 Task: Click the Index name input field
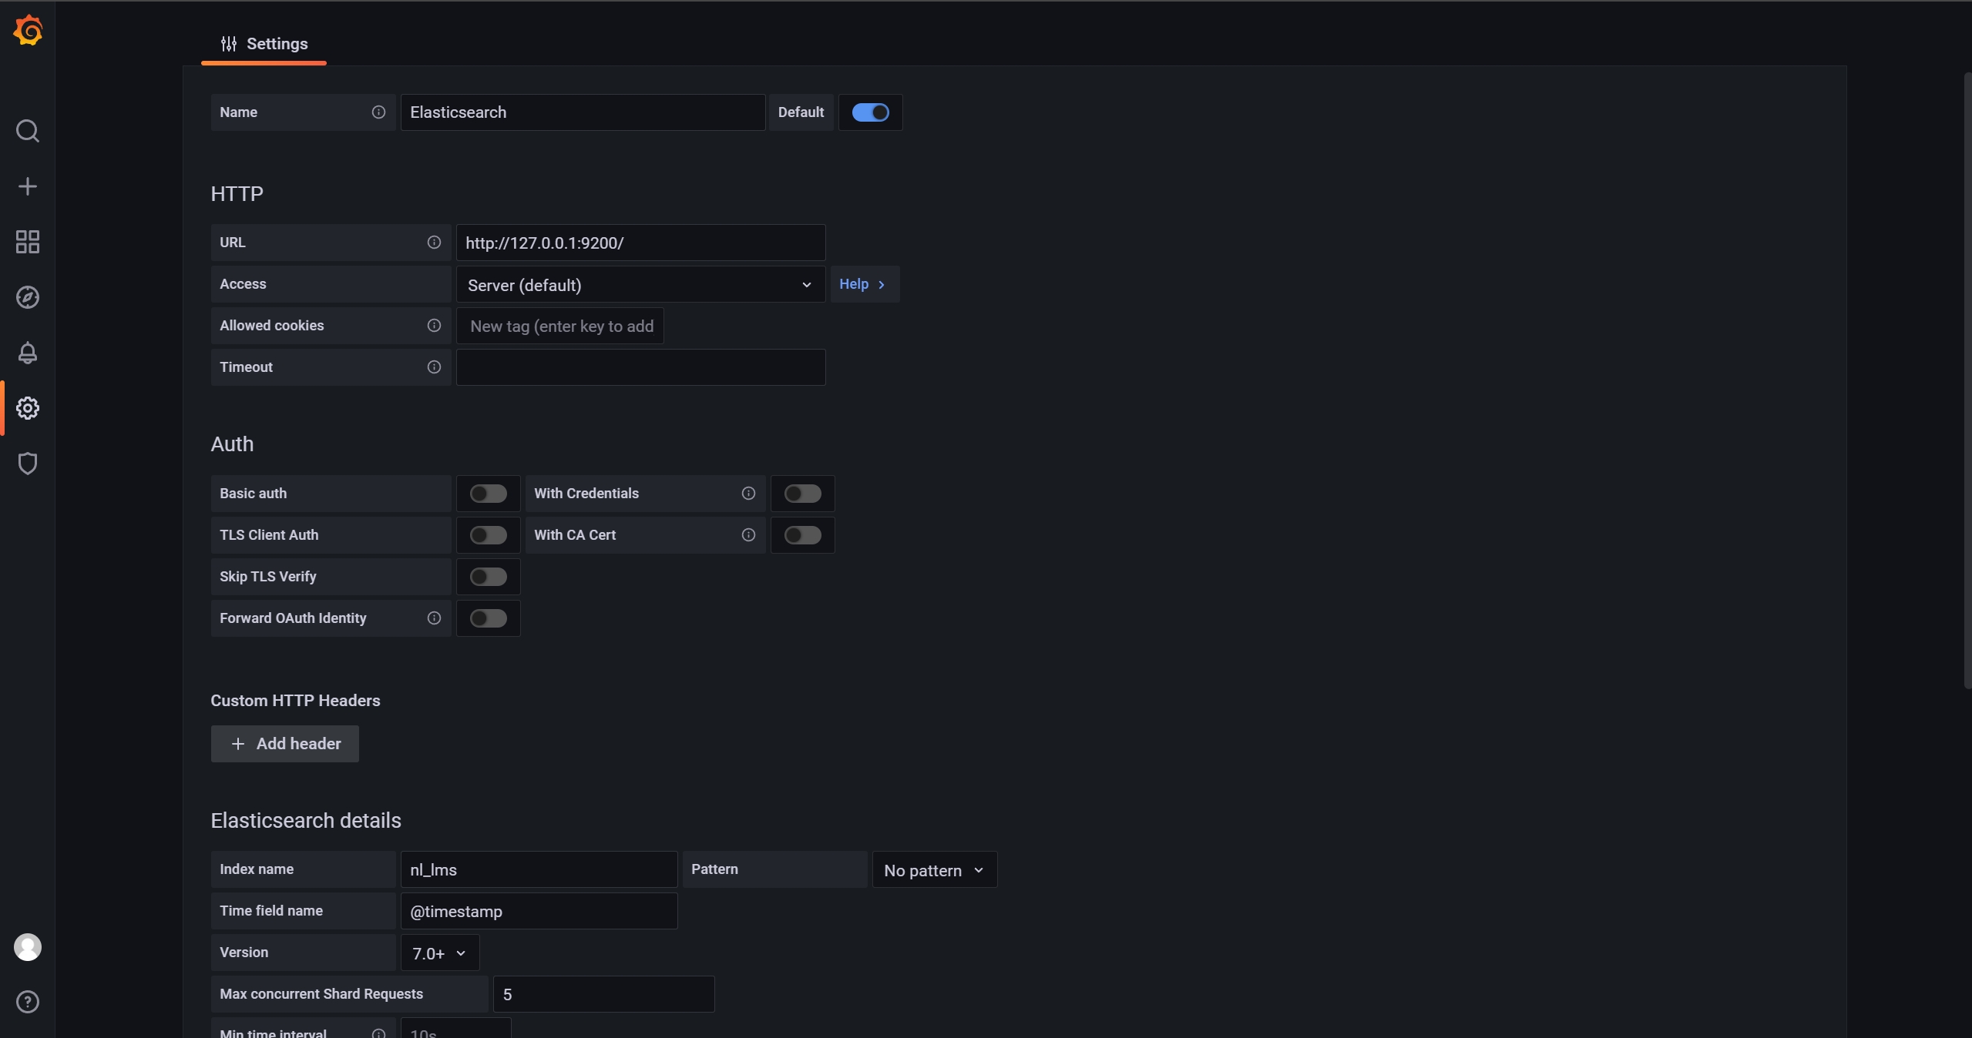[539, 869]
